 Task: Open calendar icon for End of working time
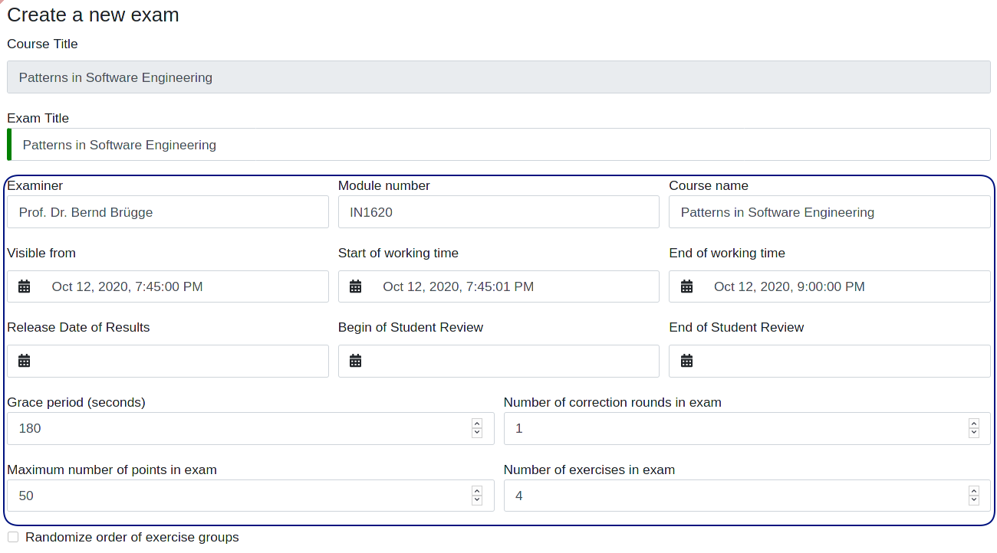[686, 286]
